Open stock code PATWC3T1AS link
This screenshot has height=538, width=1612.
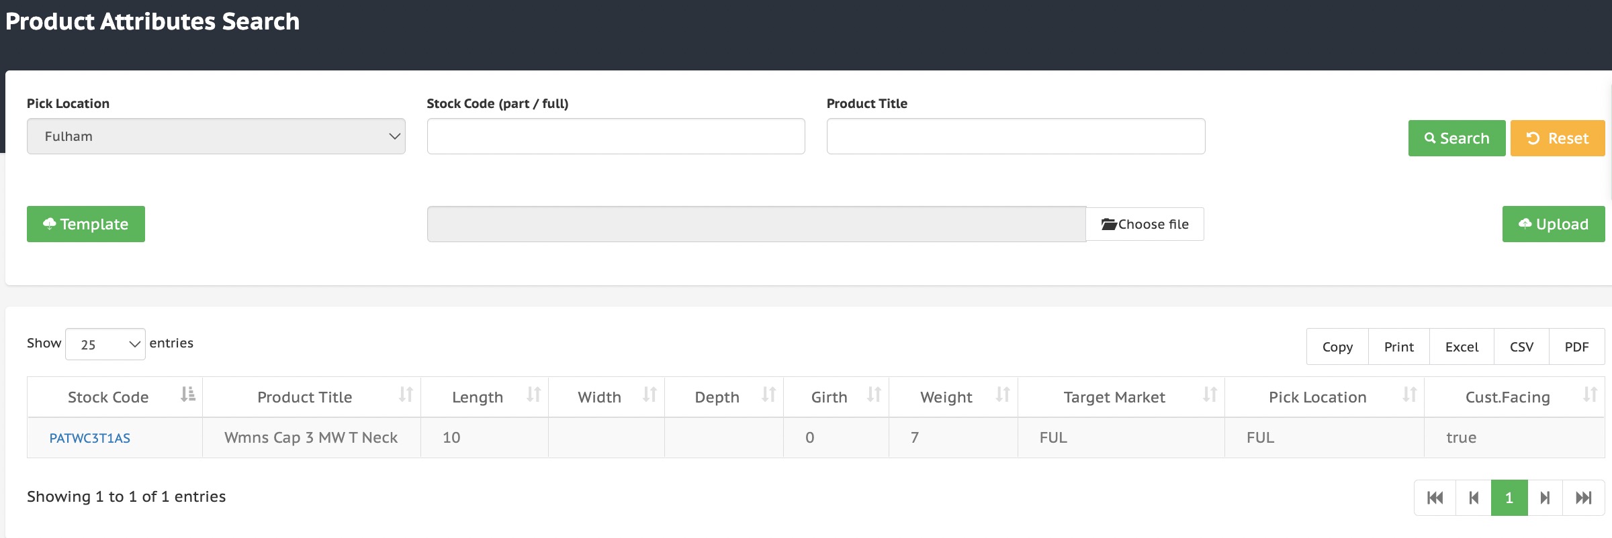coord(90,438)
